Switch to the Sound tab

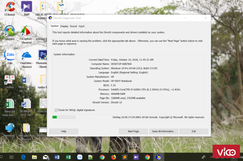[x=73, y=26]
